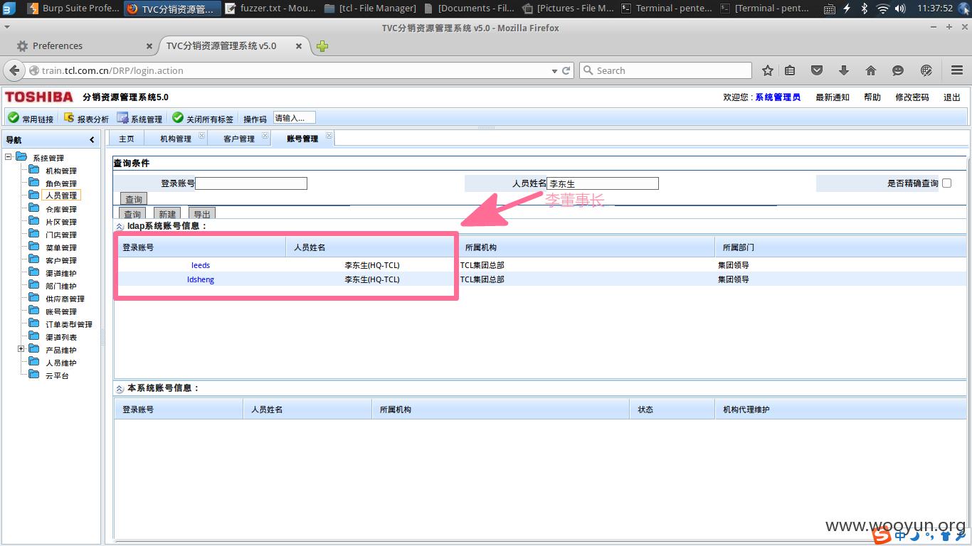Expand the 产品维护 tree node
972x546 pixels.
21,349
